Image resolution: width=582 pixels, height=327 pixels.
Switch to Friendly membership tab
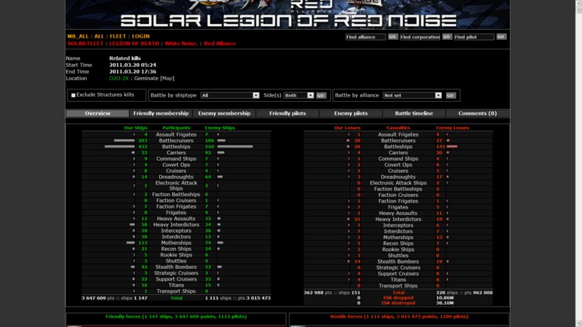[161, 113]
